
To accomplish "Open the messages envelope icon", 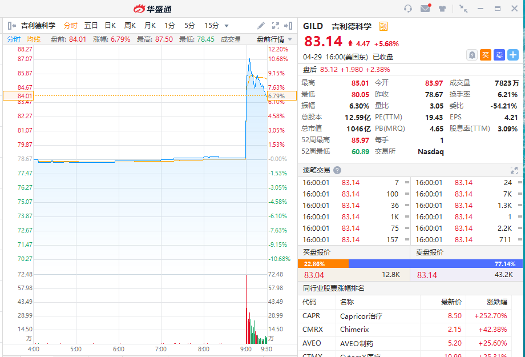I will (426, 8).
